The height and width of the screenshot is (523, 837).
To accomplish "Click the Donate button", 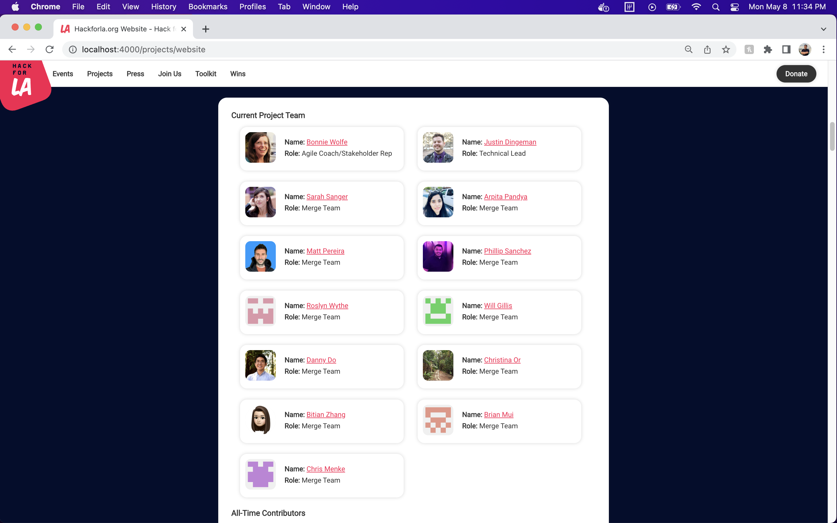I will click(796, 74).
